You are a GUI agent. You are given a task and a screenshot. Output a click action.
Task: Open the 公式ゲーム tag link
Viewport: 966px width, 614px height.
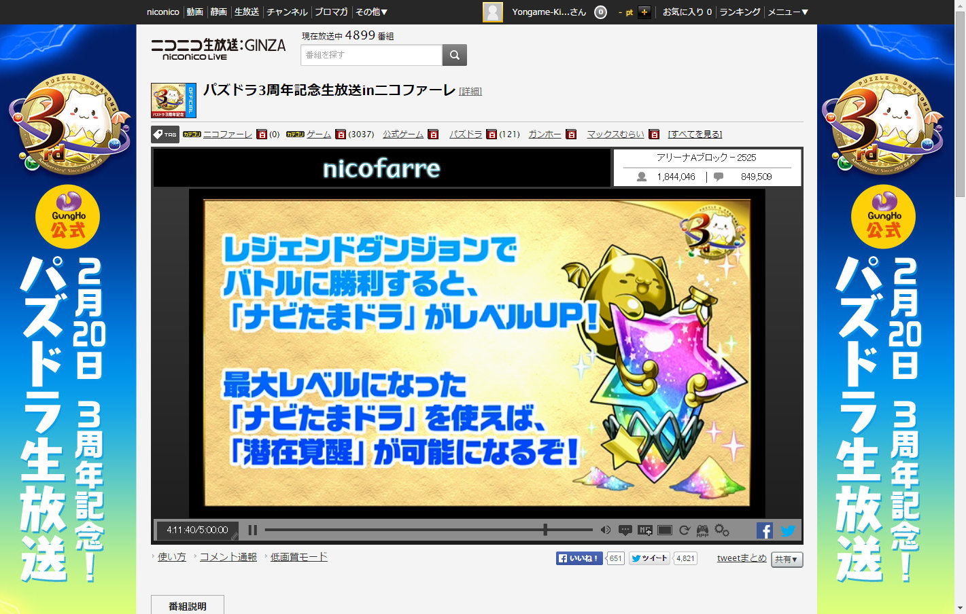[x=403, y=134]
